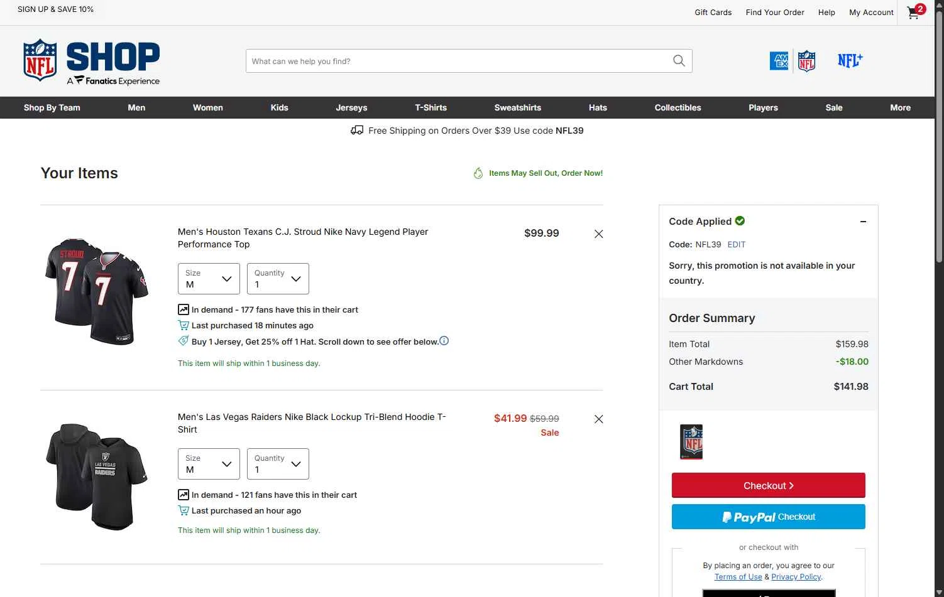This screenshot has height=597, width=944.
Task: Open Gift Cards link
Action: click(x=713, y=12)
